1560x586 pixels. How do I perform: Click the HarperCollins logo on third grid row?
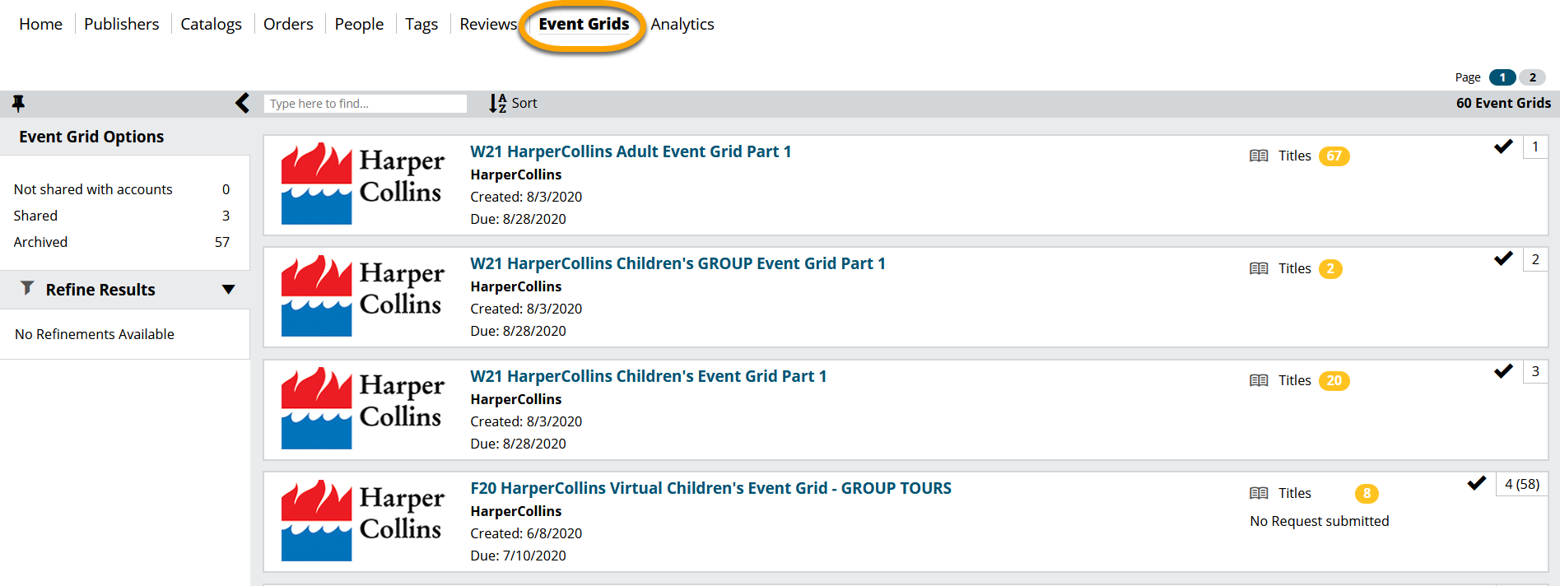(362, 408)
